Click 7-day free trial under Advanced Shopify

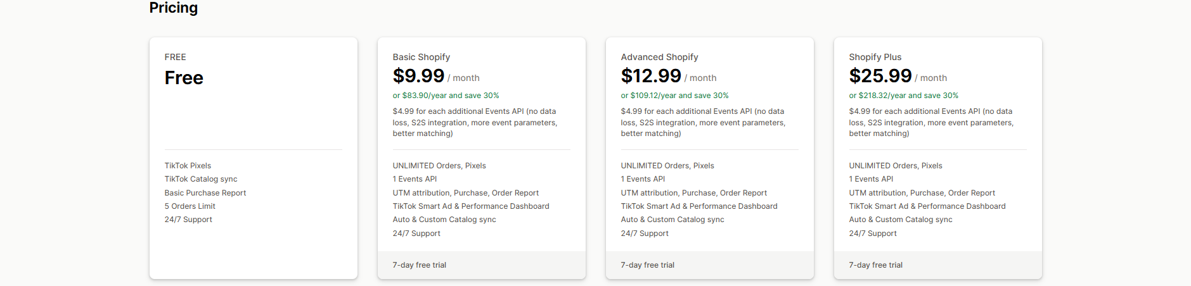pos(647,265)
